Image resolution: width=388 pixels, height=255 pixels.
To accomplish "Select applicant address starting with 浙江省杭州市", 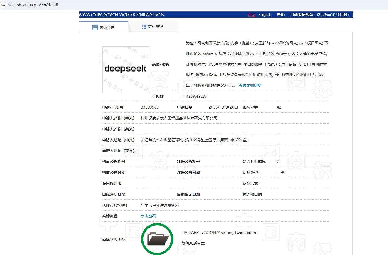I will click(194, 140).
